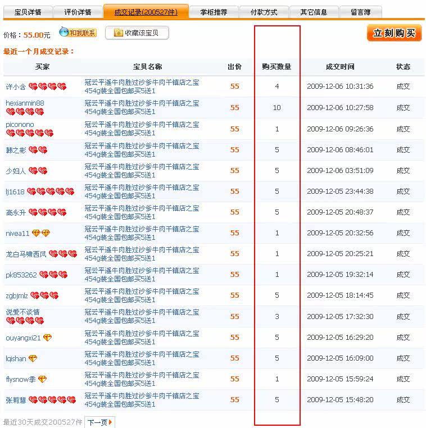Click heart rating icons beside 许小含
The image size is (426, 428).
[x=48, y=86]
